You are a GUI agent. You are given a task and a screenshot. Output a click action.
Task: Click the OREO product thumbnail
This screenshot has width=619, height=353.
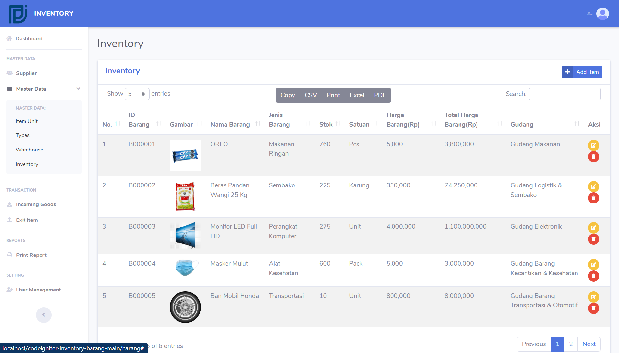(x=185, y=155)
